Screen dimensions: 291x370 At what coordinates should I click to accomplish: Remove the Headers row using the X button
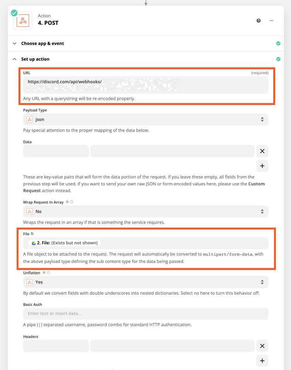(x=262, y=346)
